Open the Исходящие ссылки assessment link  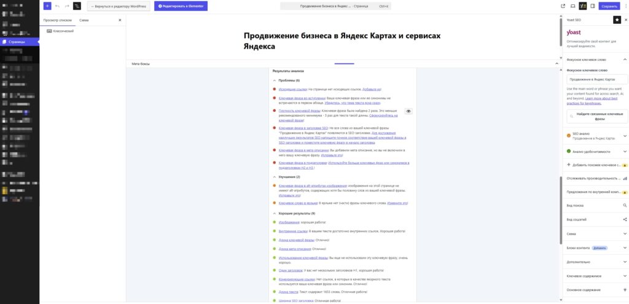pos(293,90)
